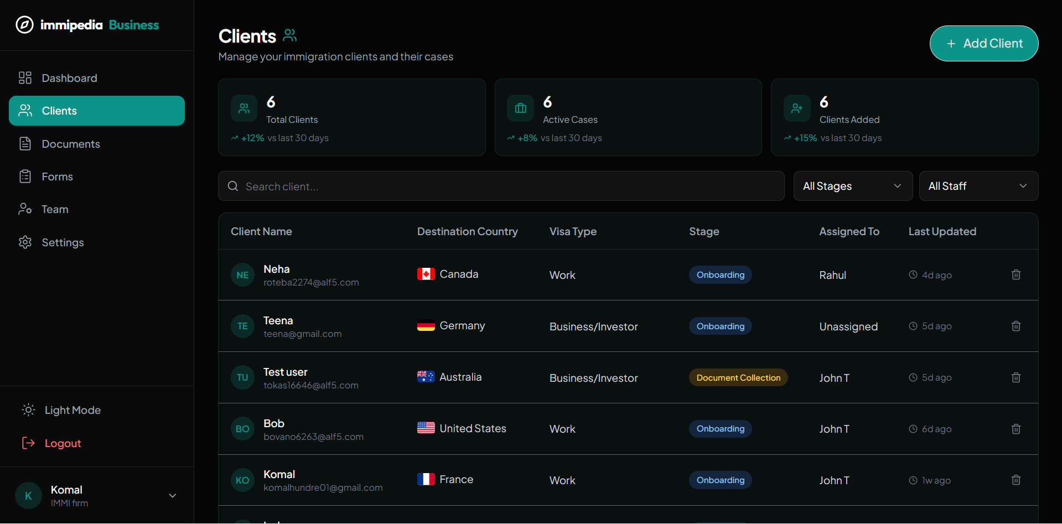The image size is (1062, 524).
Task: Click United States in Bob's row
Action: pos(473,428)
